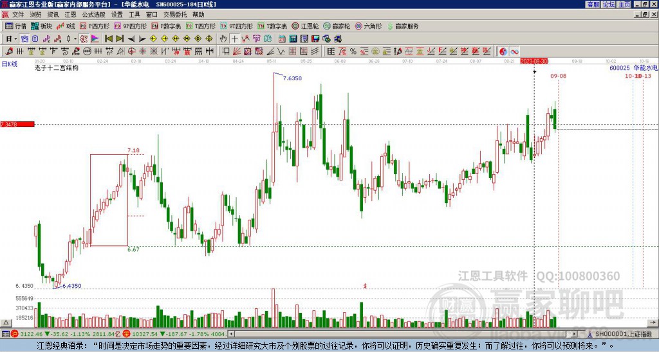This screenshot has width=659, height=352.
Task: Select the Gann fan lines tool
Action: click(237, 51)
